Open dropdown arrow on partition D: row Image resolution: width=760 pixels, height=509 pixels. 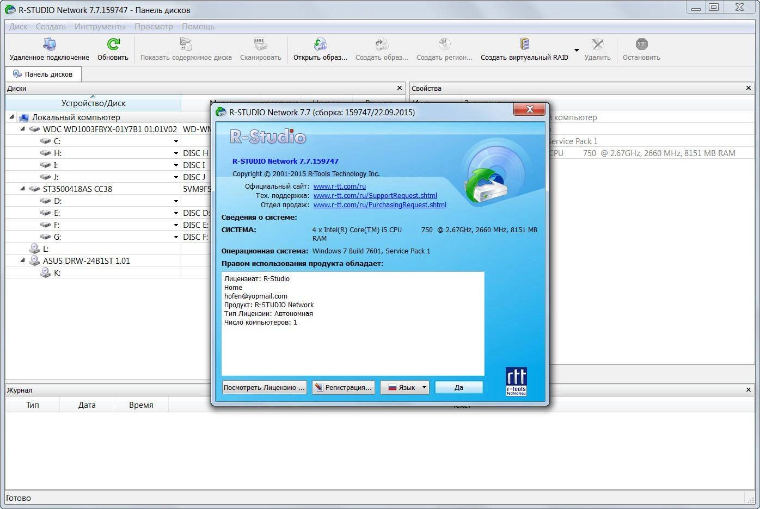176,201
